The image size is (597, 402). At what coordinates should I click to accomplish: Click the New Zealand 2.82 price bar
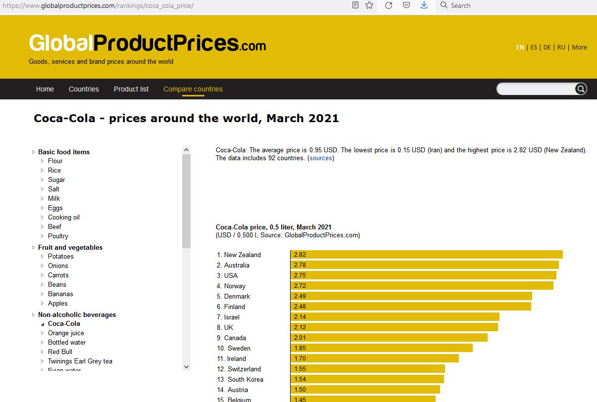tap(426, 255)
